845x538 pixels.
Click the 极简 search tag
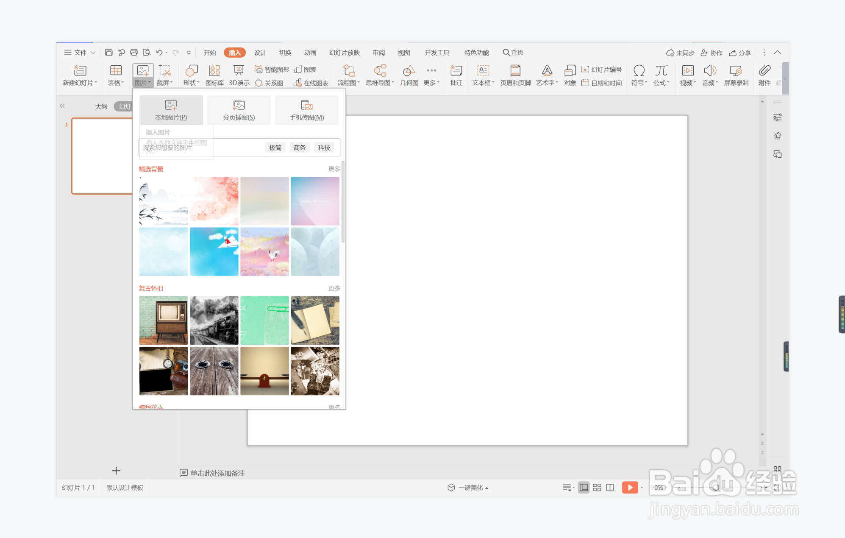(x=275, y=148)
